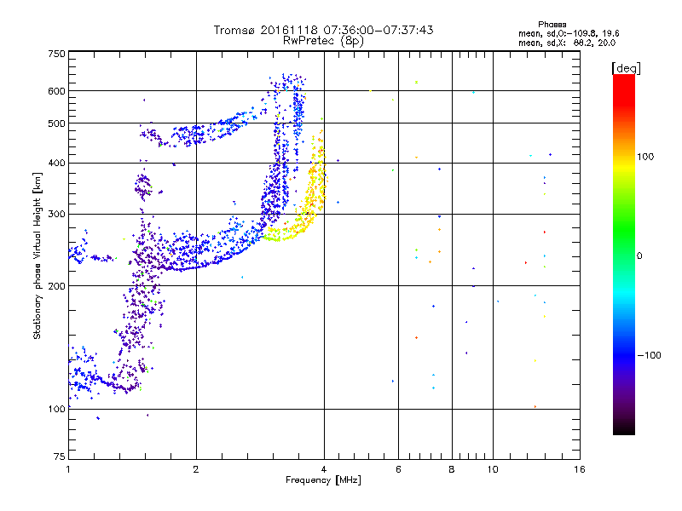
Task: Click the black bottom end of the colorbar
Action: tap(624, 428)
